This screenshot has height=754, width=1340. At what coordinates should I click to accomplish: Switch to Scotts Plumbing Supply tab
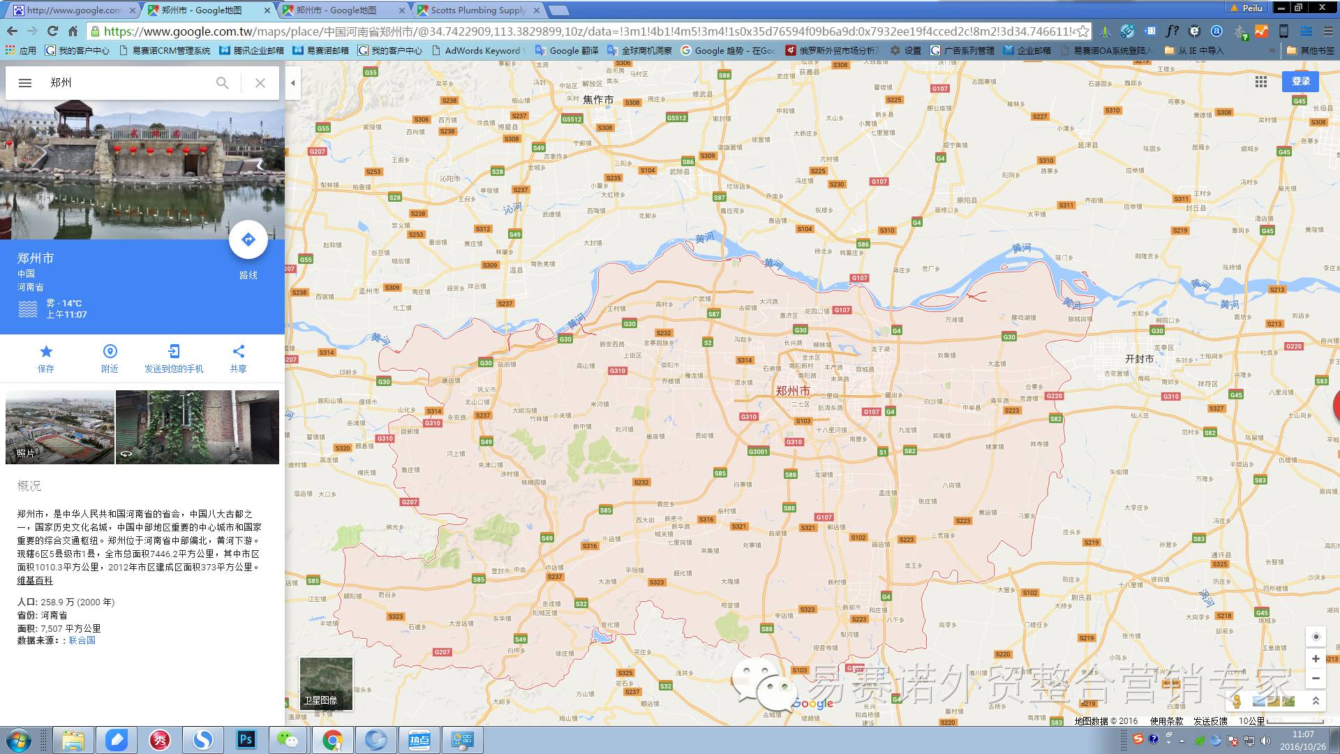pos(477,10)
